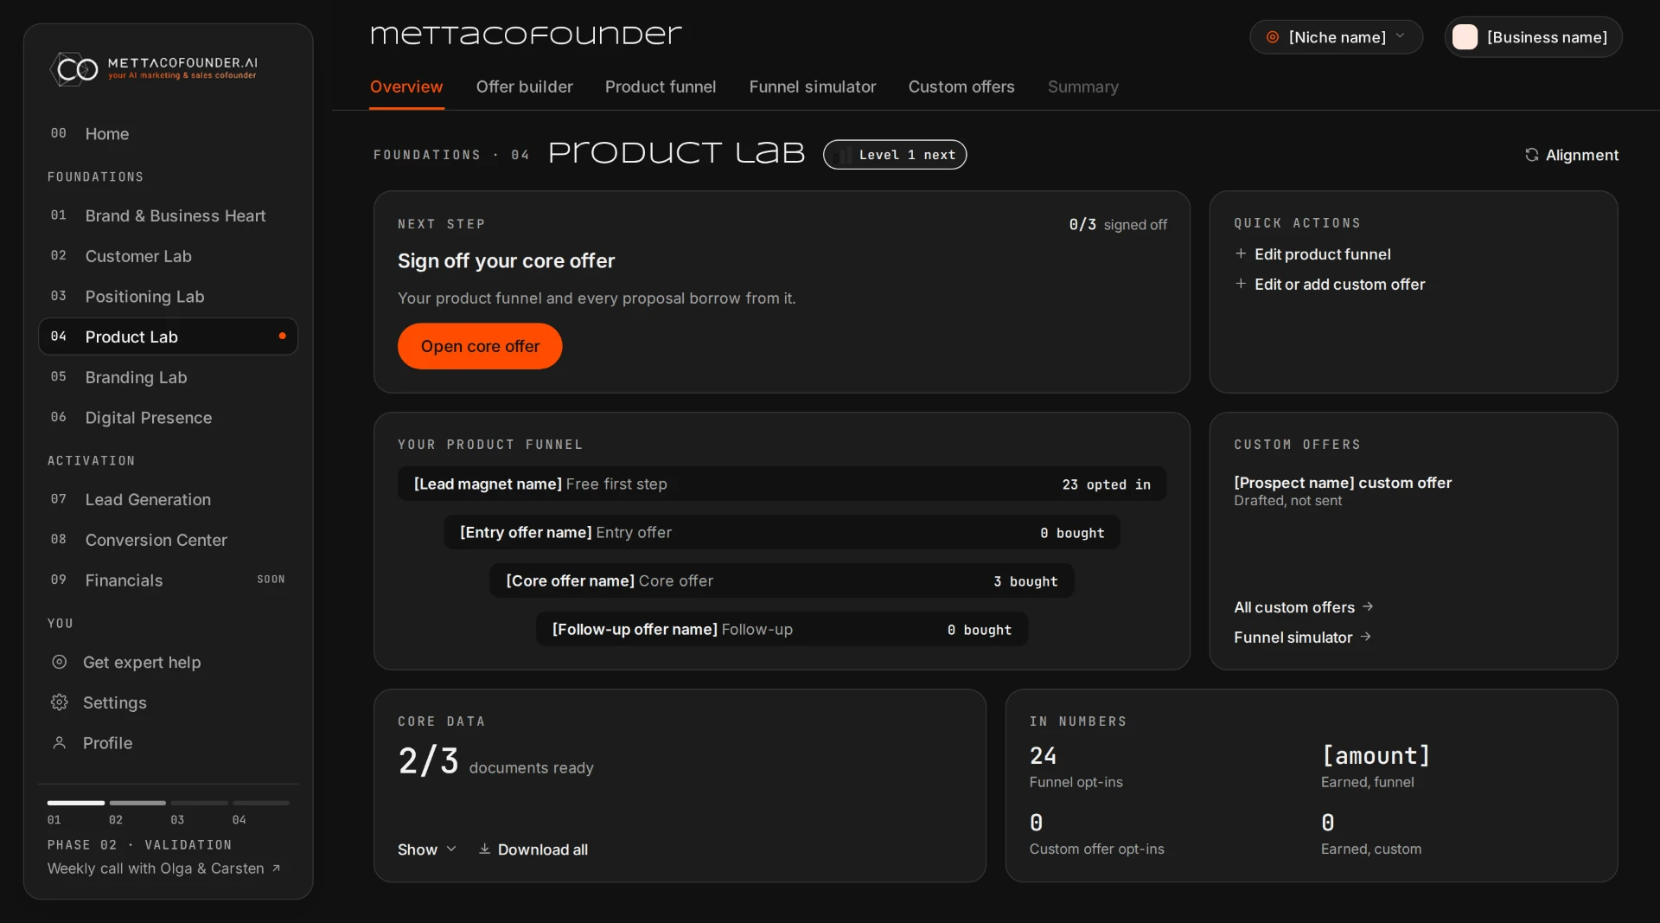
Task: Click the [amount] Earned, funnel stat
Action: [x=1376, y=767]
